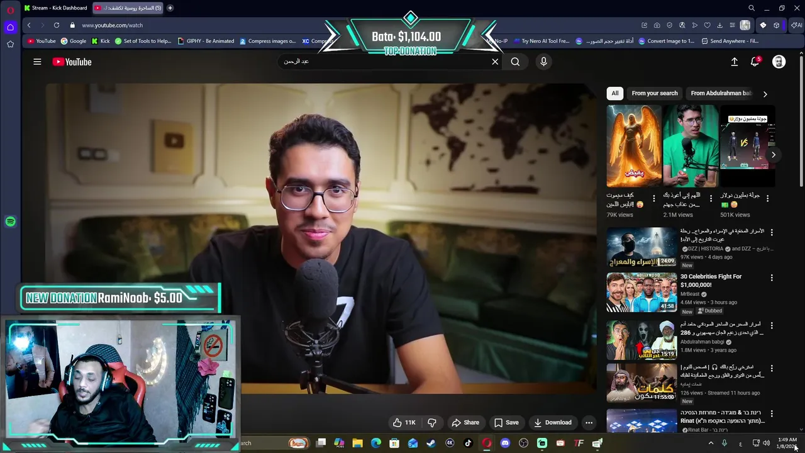The height and width of the screenshot is (453, 805).
Task: Open the YouTube account avatar menu
Action: tap(779, 62)
